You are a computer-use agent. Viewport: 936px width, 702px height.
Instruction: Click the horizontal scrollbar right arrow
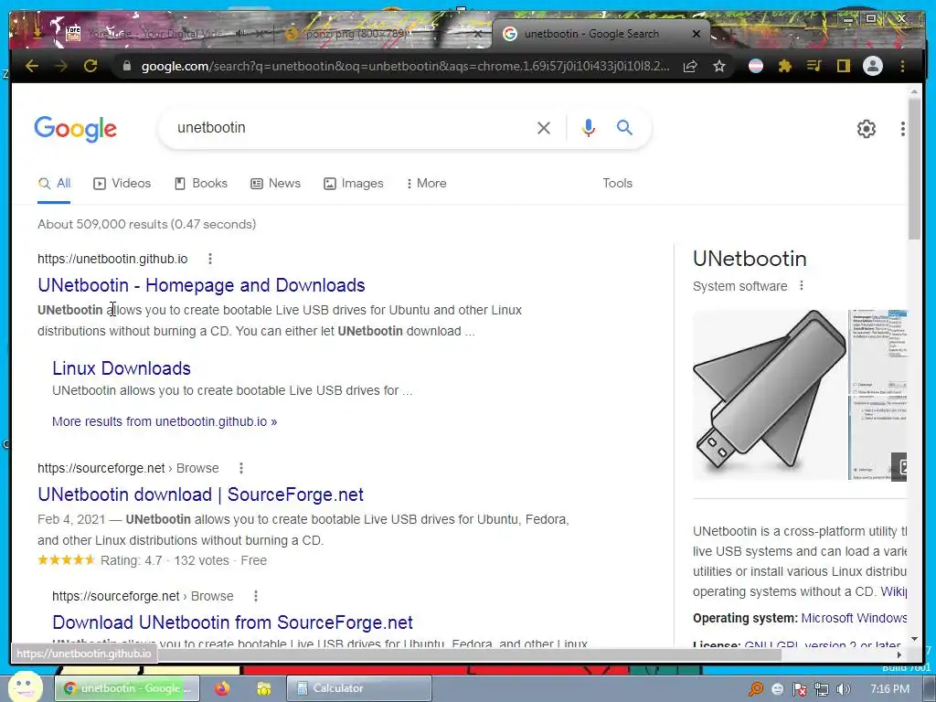tap(899, 654)
